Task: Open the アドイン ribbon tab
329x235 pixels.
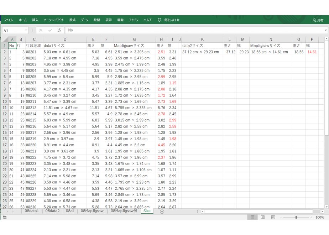Action: [134, 20]
